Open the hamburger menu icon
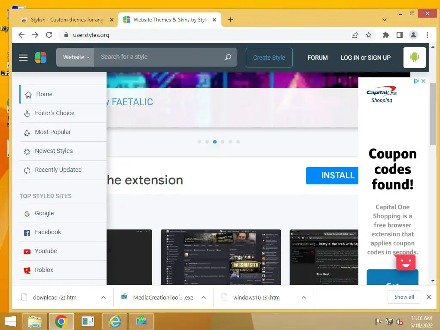 tap(23, 58)
